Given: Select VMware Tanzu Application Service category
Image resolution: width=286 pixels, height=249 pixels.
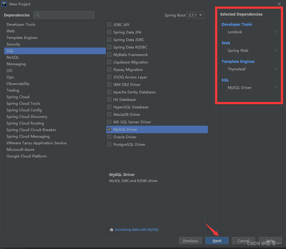Looking at the screenshot, I should pos(55,143).
